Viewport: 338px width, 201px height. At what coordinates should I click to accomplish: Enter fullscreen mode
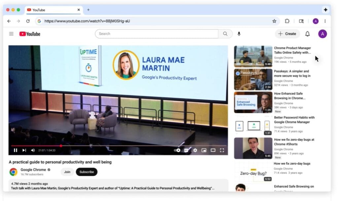tap(222, 150)
